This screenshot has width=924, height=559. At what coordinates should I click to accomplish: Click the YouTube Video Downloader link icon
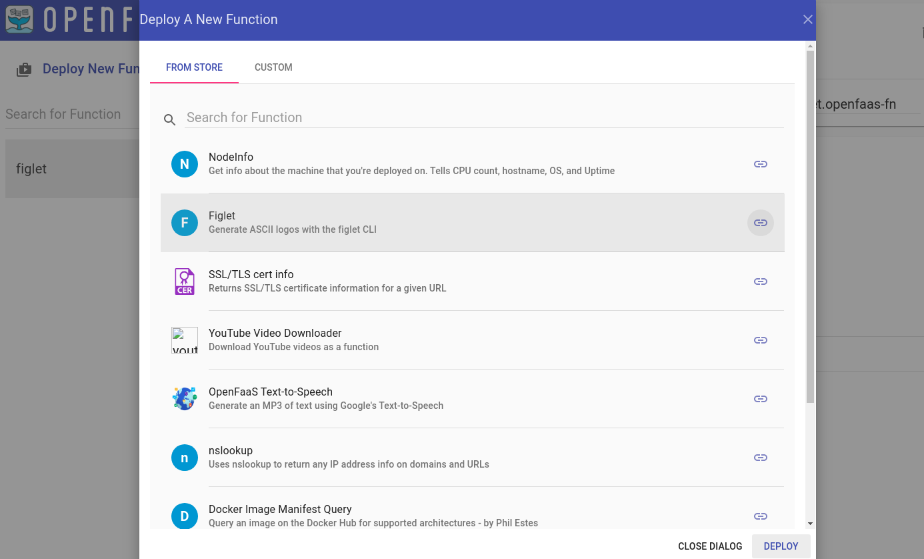(760, 340)
